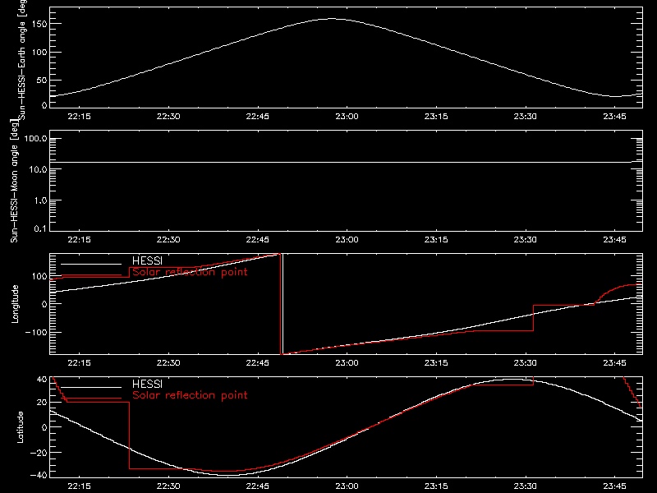Viewport: 657px width, 493px height.
Task: Click the -20 tick on Latitude axis
Action: click(39, 453)
